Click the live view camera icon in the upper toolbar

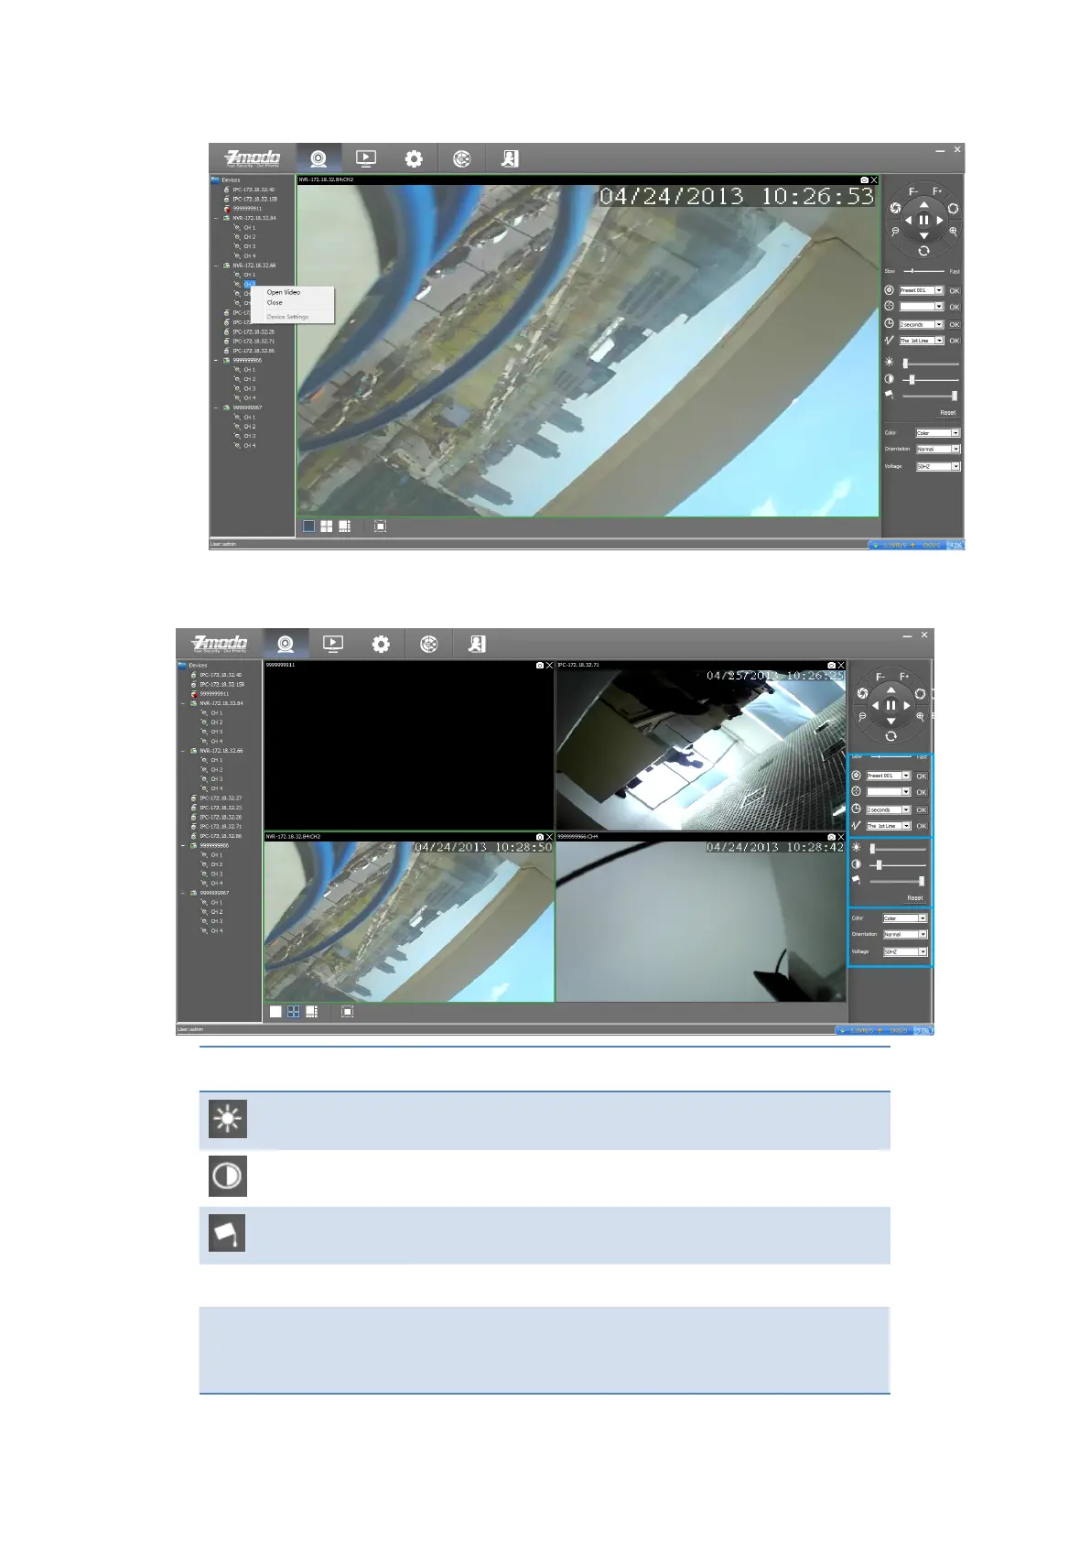(x=318, y=159)
